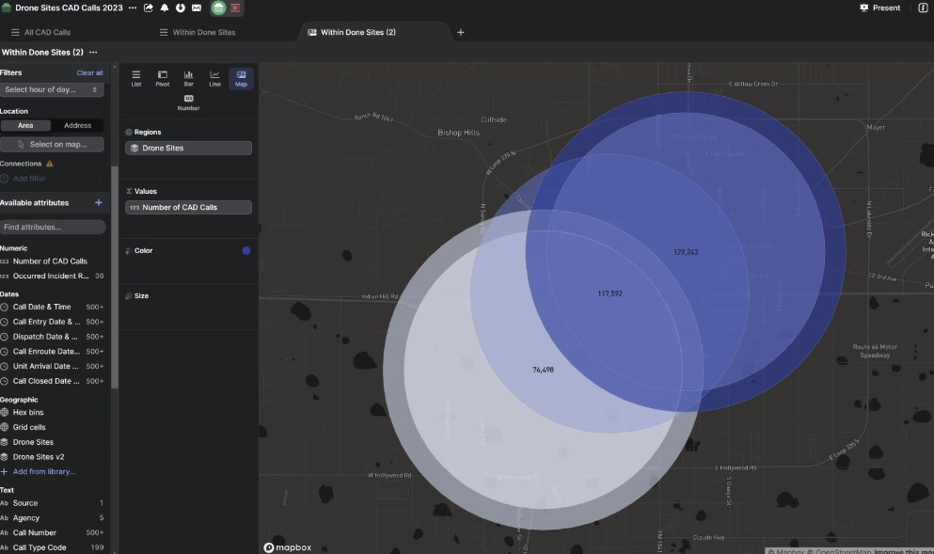
Task: Open the Number of CAD Calls value selector
Action: [x=188, y=207]
